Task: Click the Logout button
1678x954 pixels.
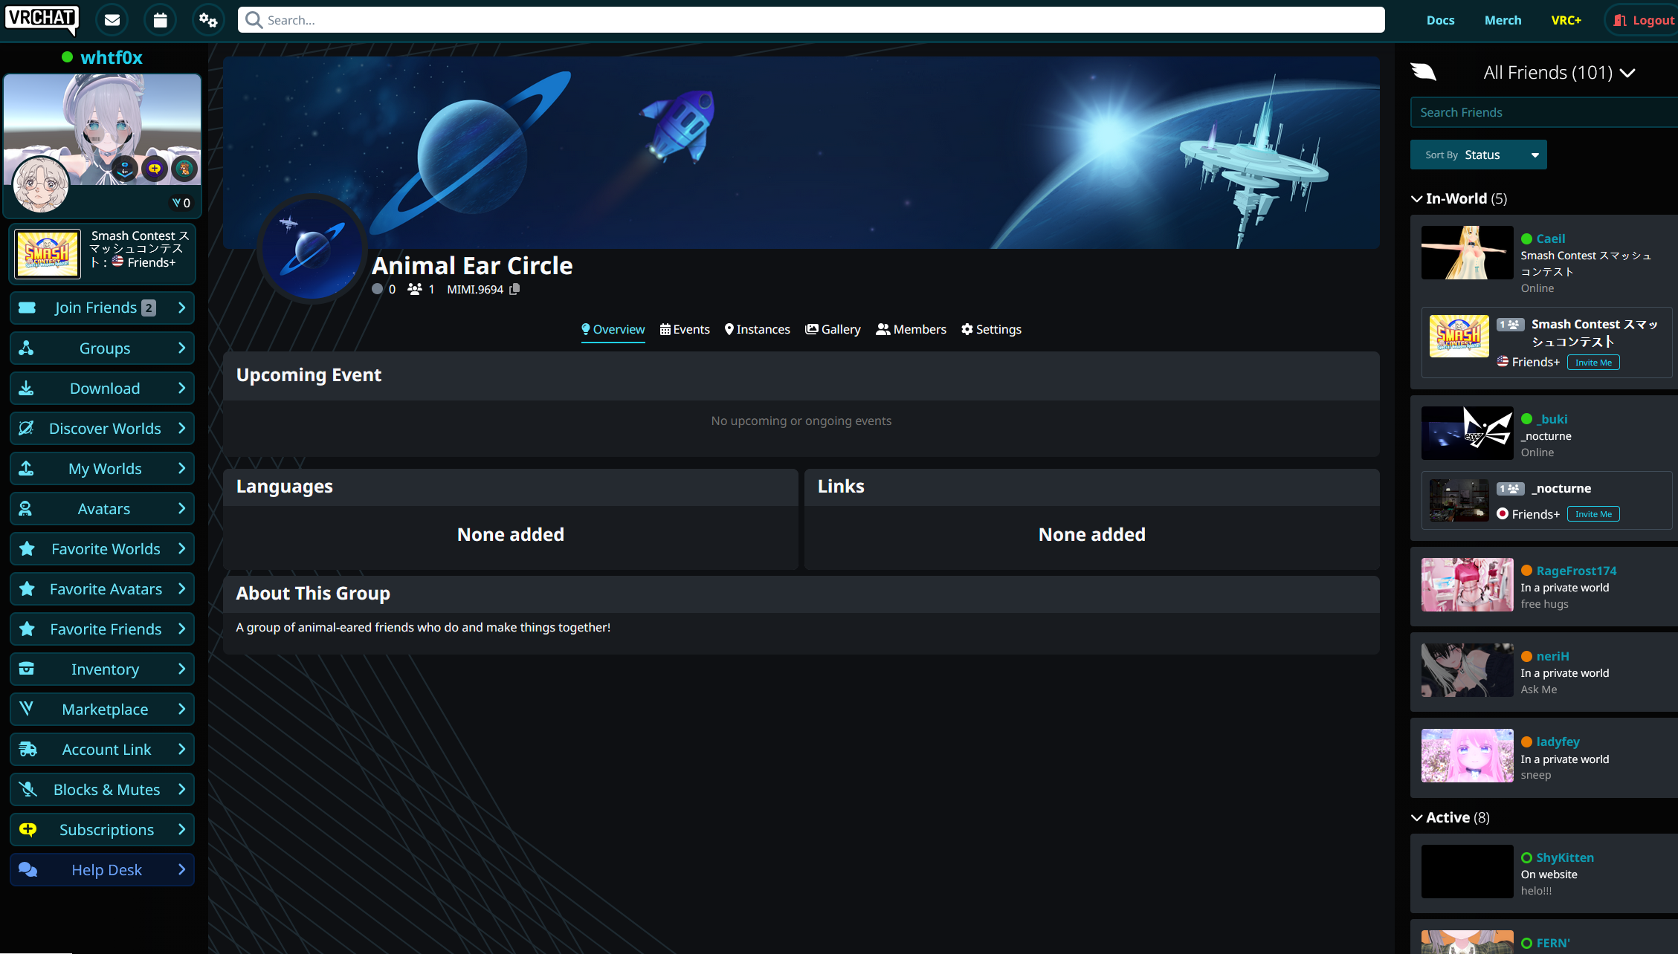Action: pos(1644,20)
